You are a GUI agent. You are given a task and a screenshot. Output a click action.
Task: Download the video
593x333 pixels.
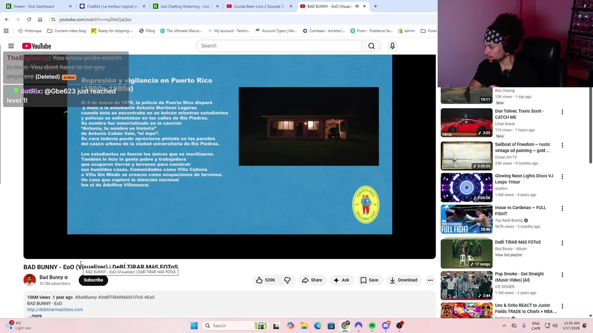pyautogui.click(x=404, y=280)
